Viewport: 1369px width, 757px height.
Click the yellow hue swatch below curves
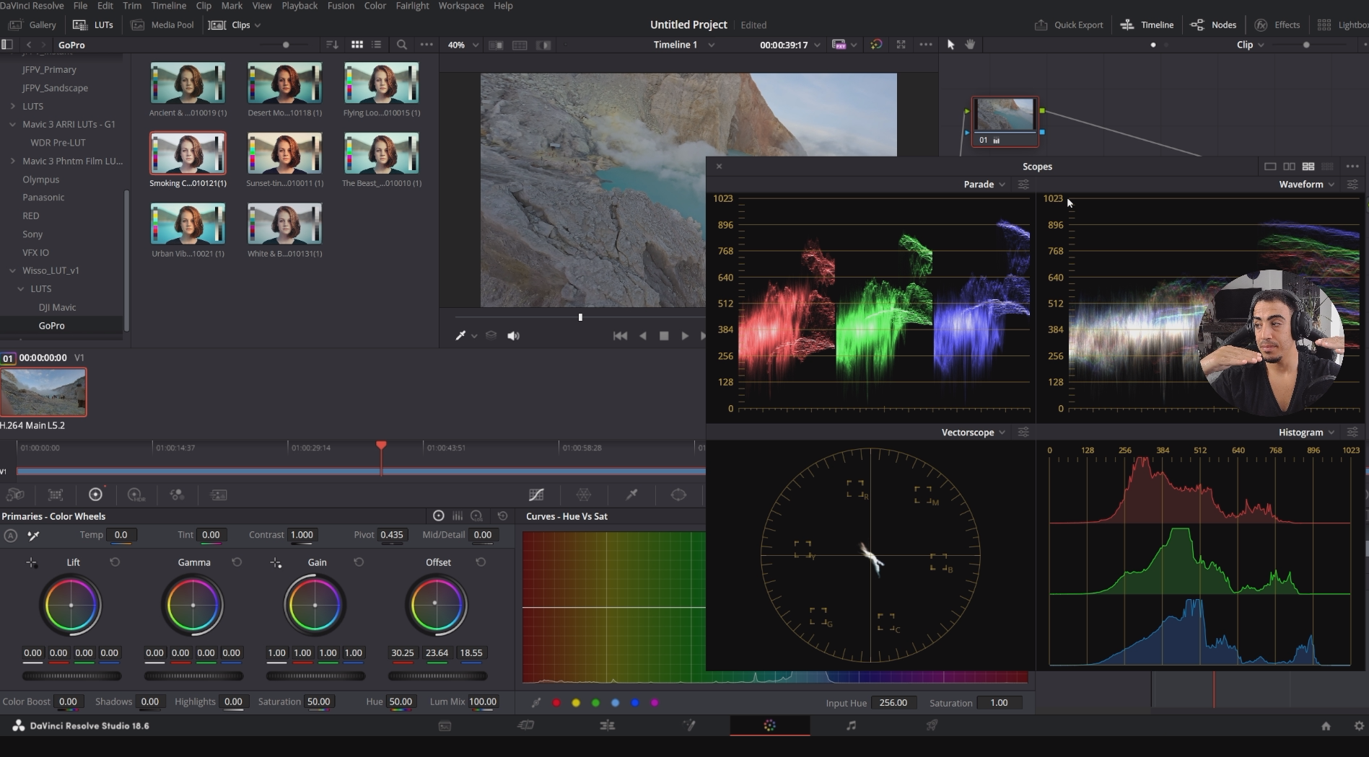(576, 703)
